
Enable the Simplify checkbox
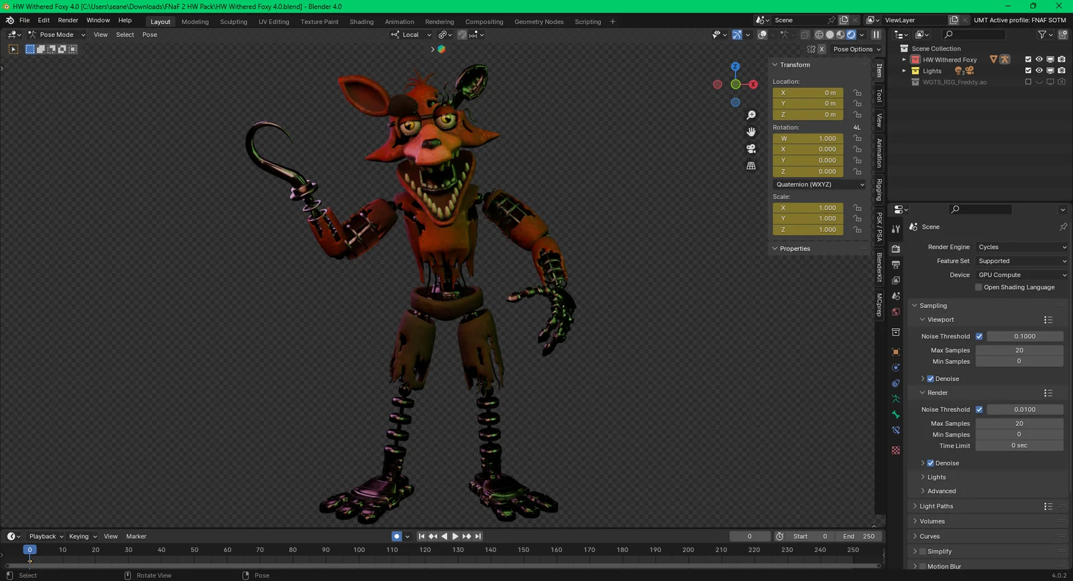[x=923, y=551]
